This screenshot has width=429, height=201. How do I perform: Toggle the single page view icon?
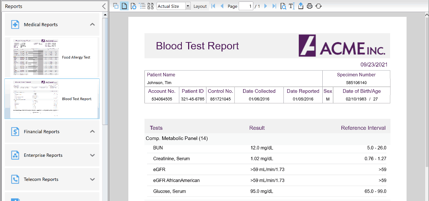124,6
